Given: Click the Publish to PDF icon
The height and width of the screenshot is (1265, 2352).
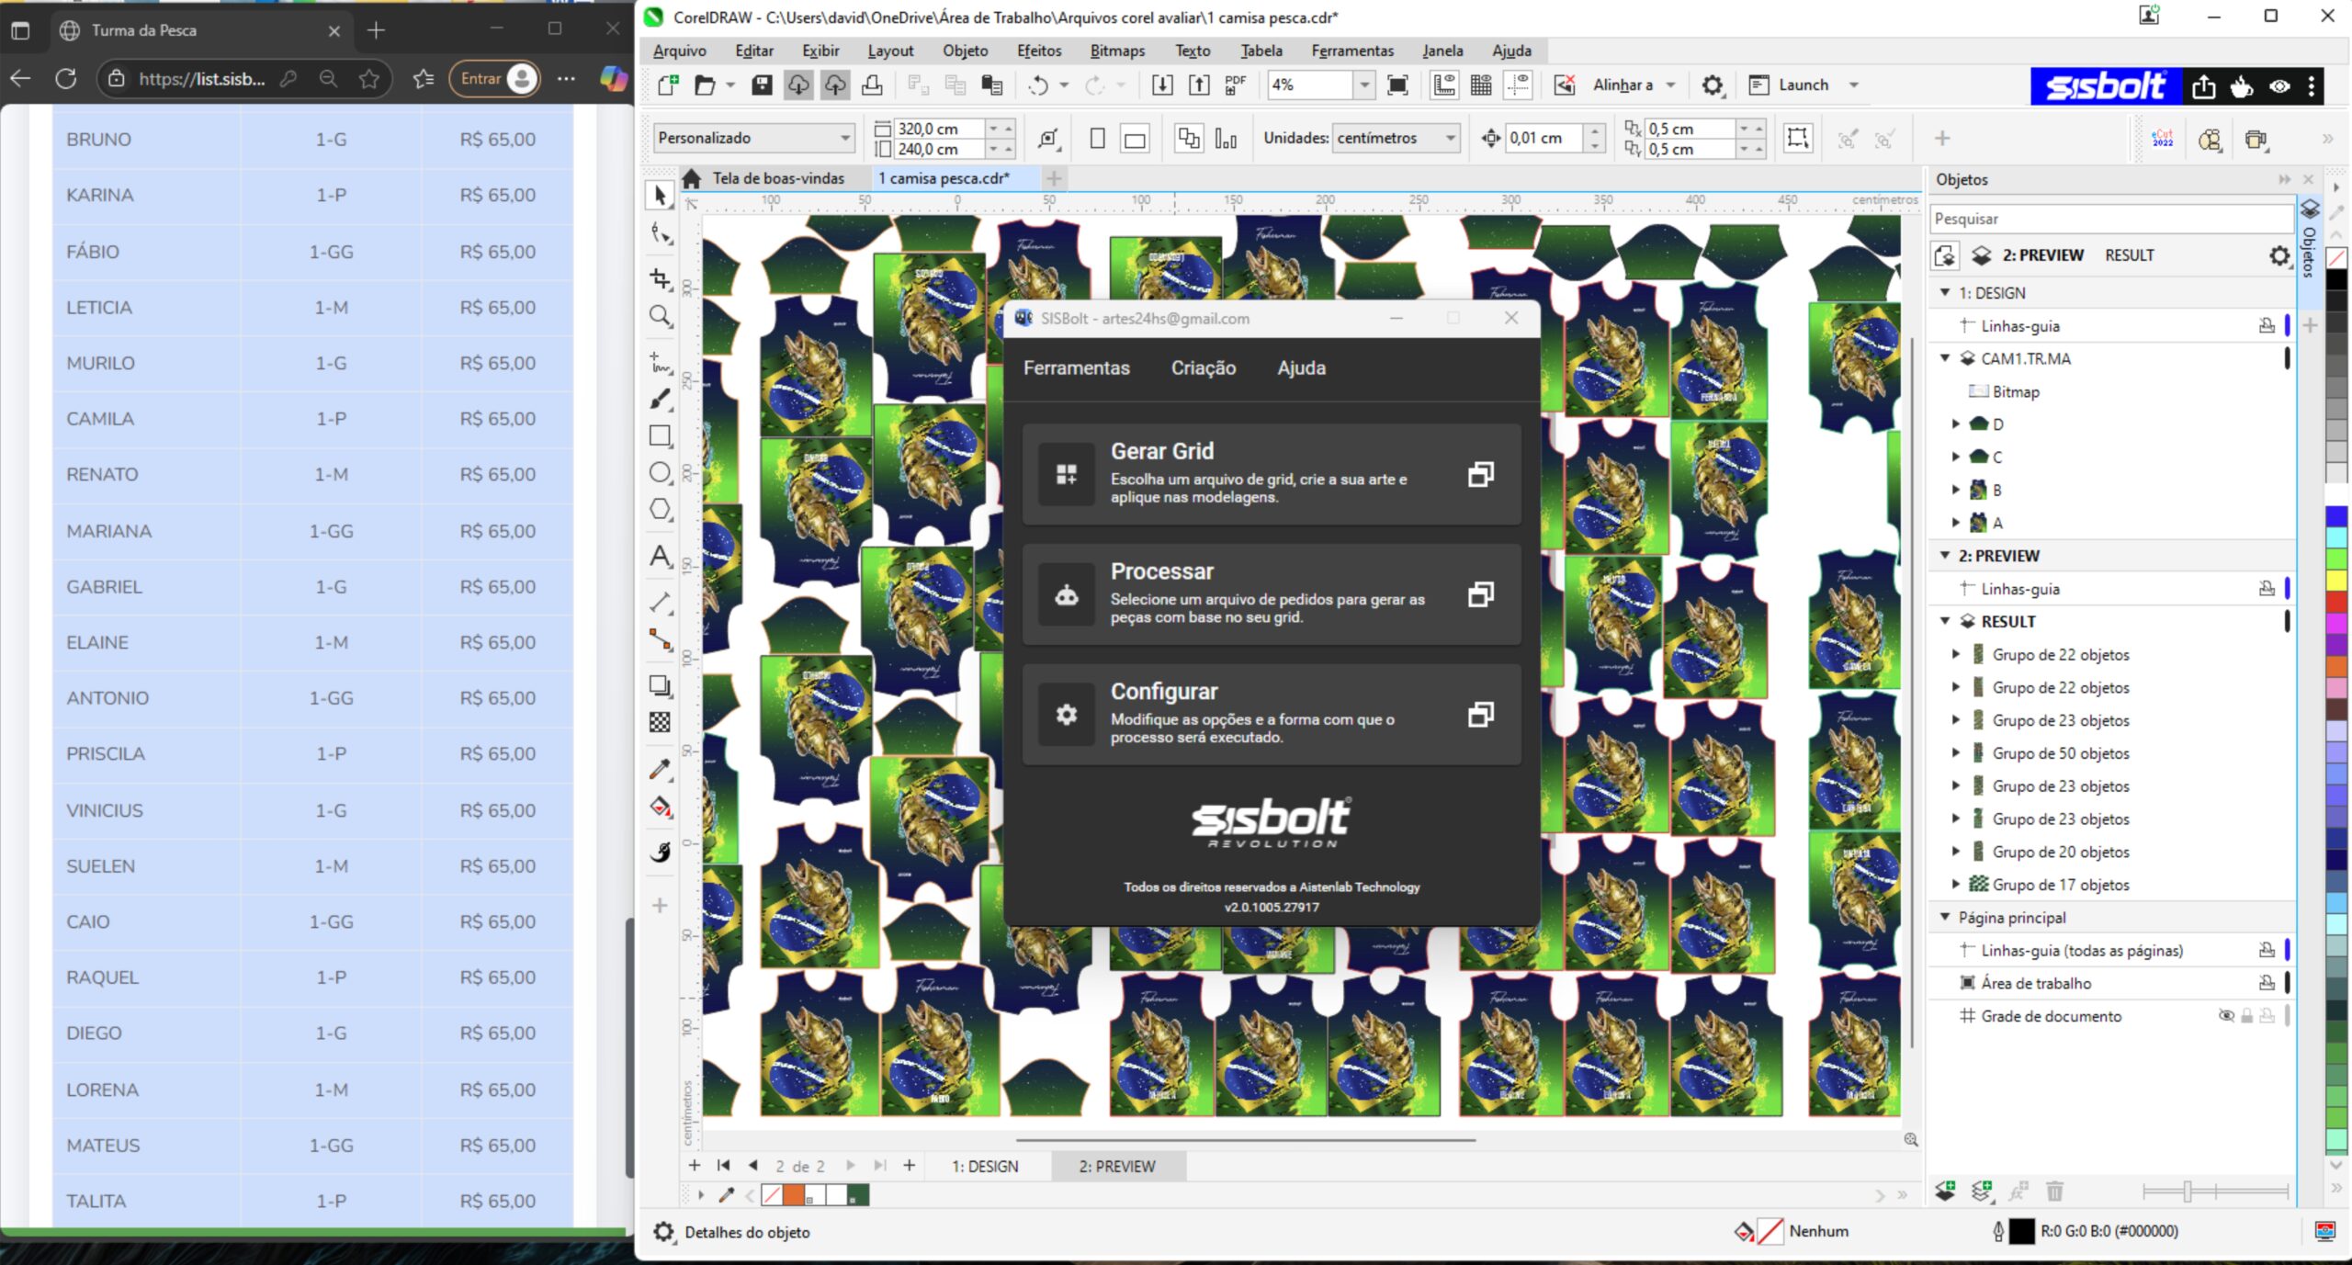Looking at the screenshot, I should click(1236, 85).
